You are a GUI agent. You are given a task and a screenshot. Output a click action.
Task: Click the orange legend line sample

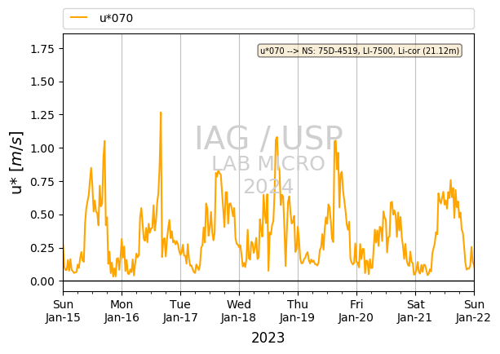point(79,18)
